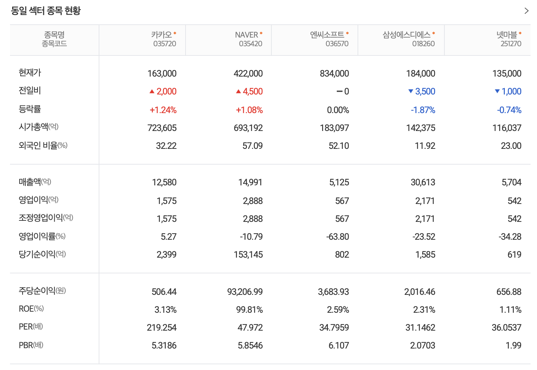Click NAVER revenue 14,991
The width and height of the screenshot is (537, 370).
point(251,182)
